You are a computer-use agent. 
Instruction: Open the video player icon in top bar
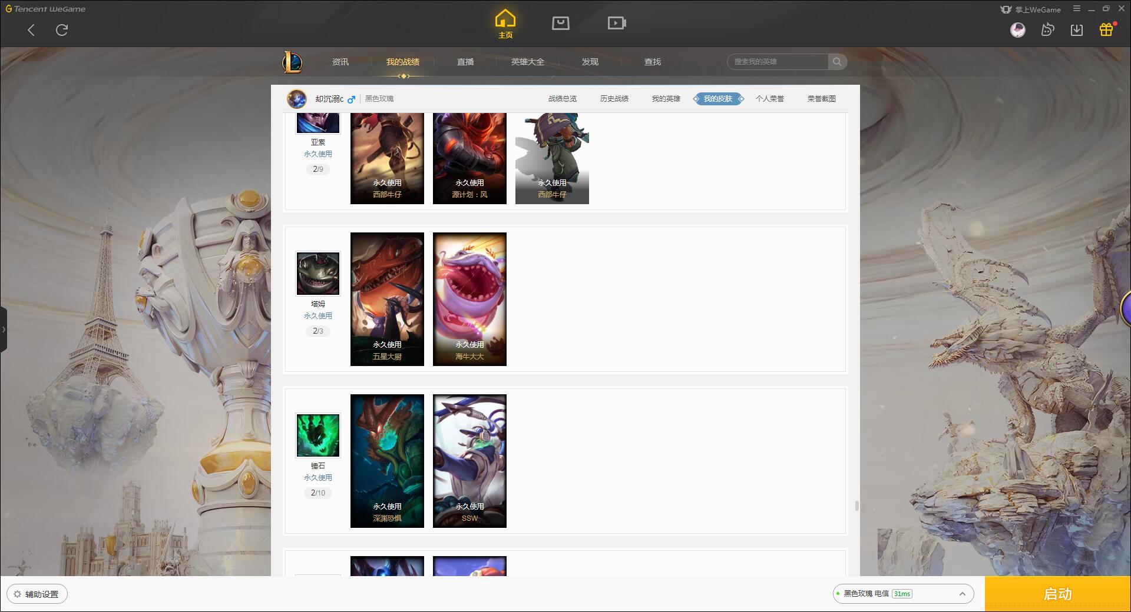[x=617, y=23]
